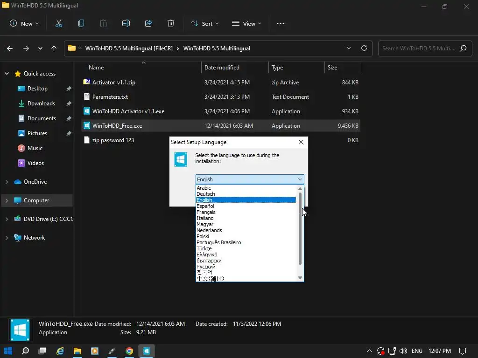Image resolution: width=478 pixels, height=358 pixels.
Task: Open Desktop in Quick access
Action: [x=37, y=89]
